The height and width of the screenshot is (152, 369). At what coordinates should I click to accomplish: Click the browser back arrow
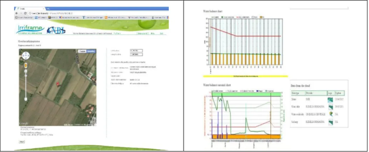pos(16,13)
